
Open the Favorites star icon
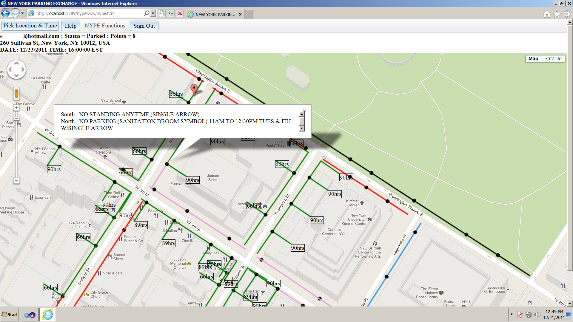pos(557,14)
